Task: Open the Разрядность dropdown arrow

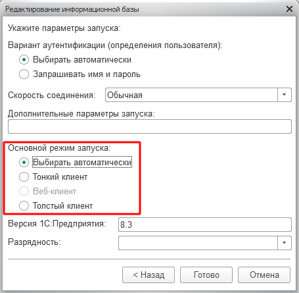Action: pyautogui.click(x=285, y=243)
